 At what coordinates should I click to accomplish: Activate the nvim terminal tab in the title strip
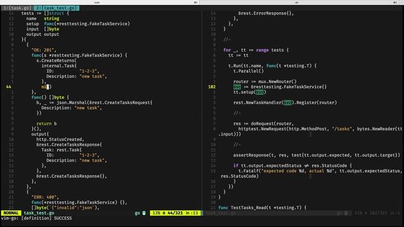97,3
